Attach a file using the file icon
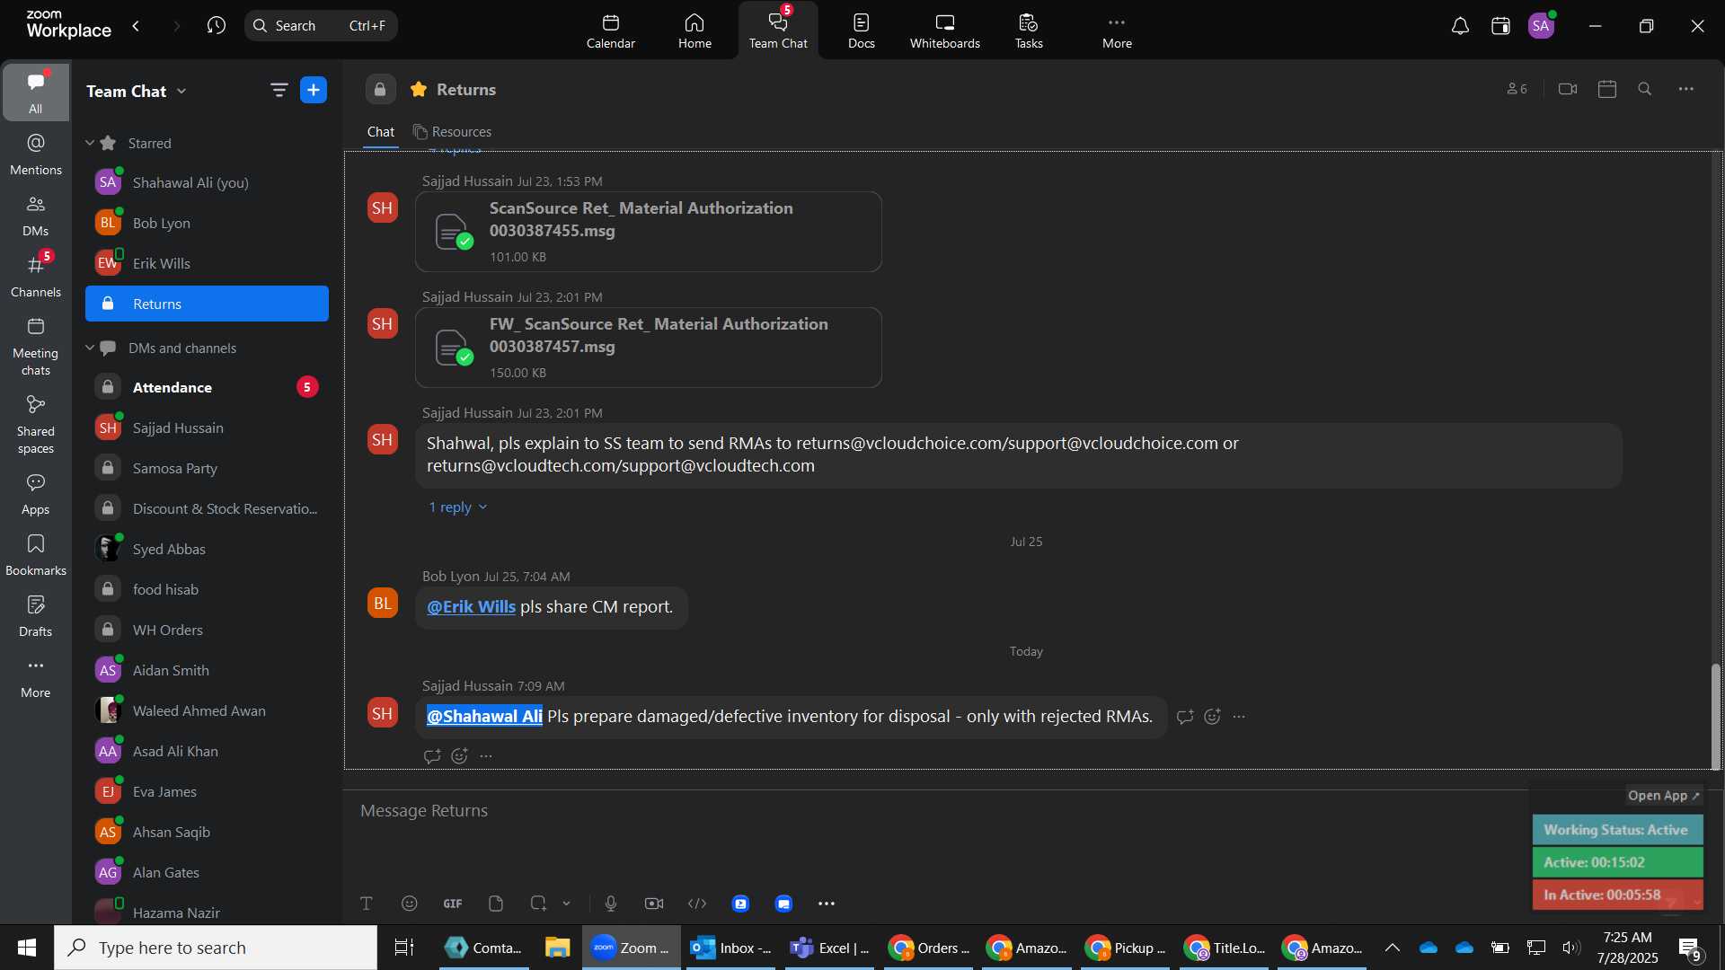This screenshot has height=970, width=1725. click(x=496, y=904)
